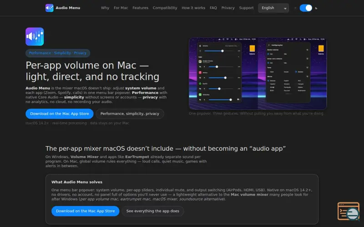This screenshot has height=227, width=364.
Task: Click the Performance, simplicity, privacy button
Action: 130,114
